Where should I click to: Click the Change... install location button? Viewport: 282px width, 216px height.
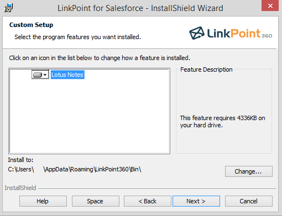249,171
